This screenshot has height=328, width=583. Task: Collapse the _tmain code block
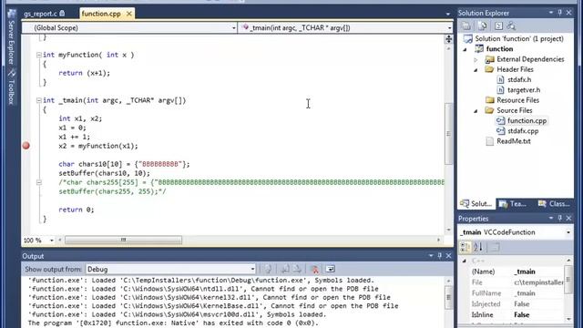coord(38,100)
